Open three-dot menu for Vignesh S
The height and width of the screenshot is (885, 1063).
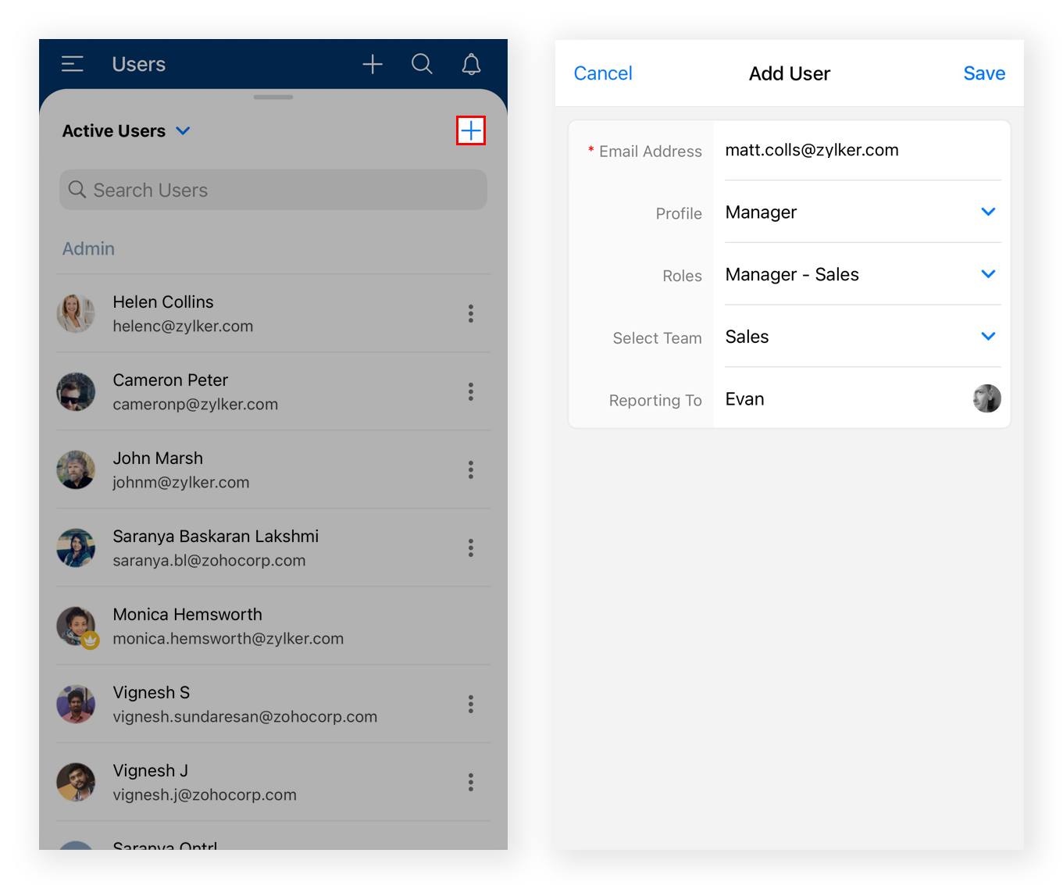pyautogui.click(x=470, y=704)
